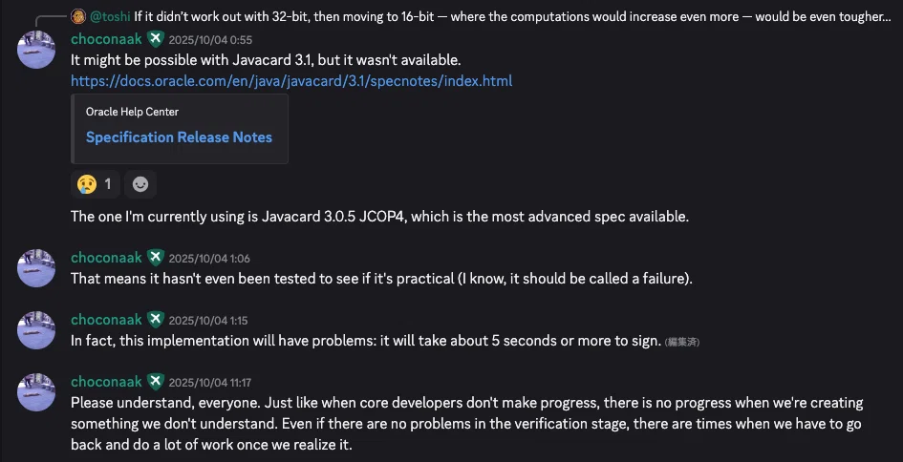Image resolution: width=903 pixels, height=462 pixels.
Task: Click green badge icon beside 1:15 username
Action: [156, 320]
